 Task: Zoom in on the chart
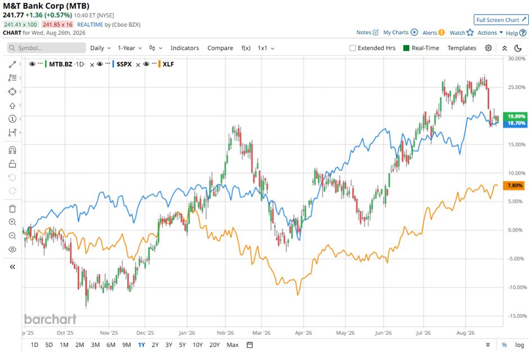[x=12, y=222]
